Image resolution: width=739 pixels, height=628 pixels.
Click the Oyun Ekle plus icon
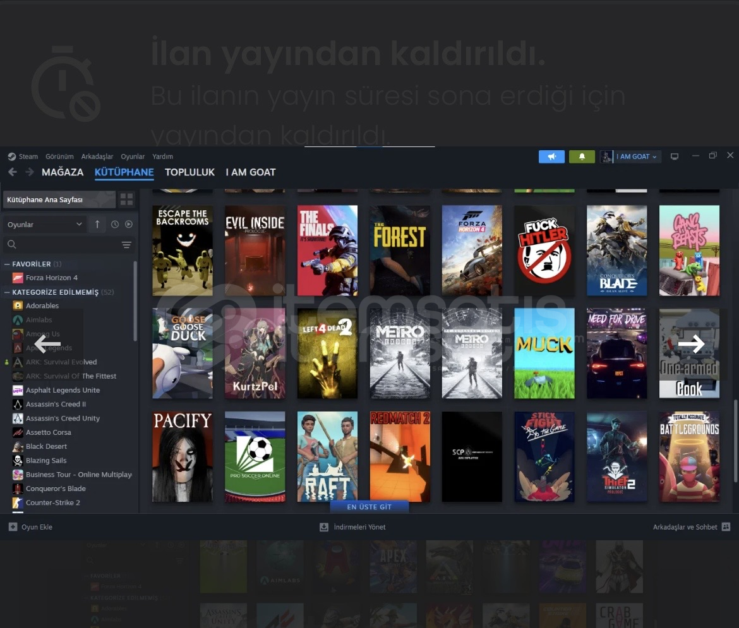pos(13,527)
